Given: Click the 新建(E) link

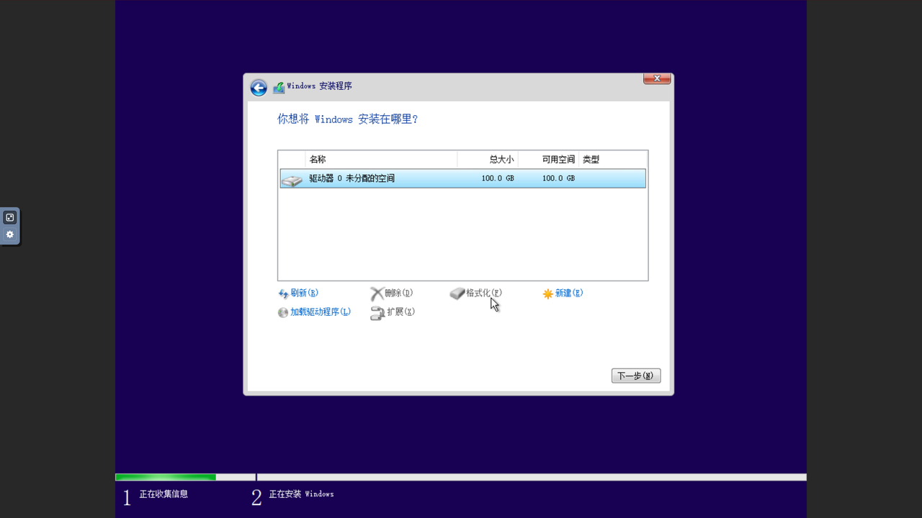Looking at the screenshot, I should pyautogui.click(x=569, y=293).
